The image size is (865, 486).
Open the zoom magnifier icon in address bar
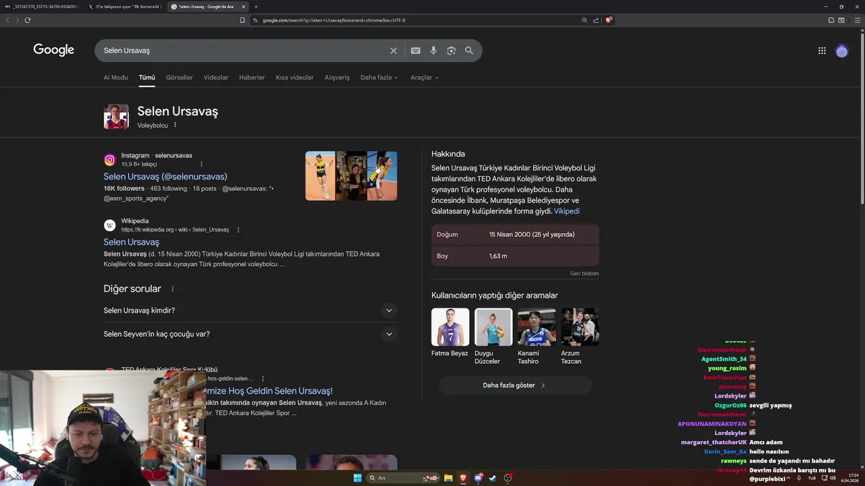584,20
